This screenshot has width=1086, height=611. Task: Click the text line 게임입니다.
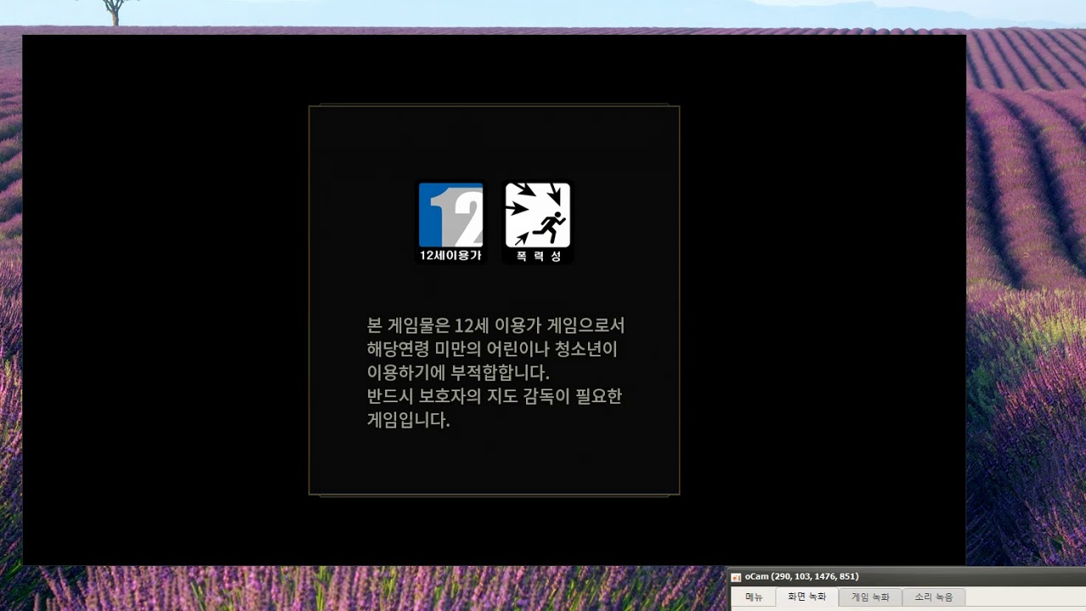point(408,420)
